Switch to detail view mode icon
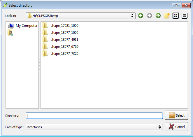Image resolution: width=193 pixels, height=137 pixels. coord(185,16)
